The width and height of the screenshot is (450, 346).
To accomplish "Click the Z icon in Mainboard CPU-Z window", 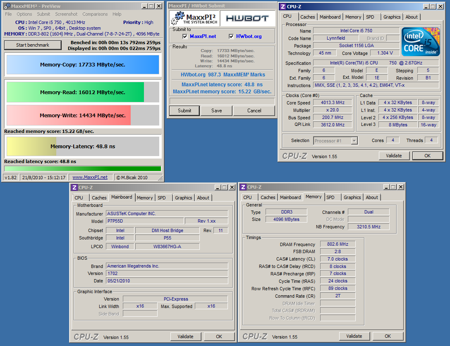I will [74, 187].
